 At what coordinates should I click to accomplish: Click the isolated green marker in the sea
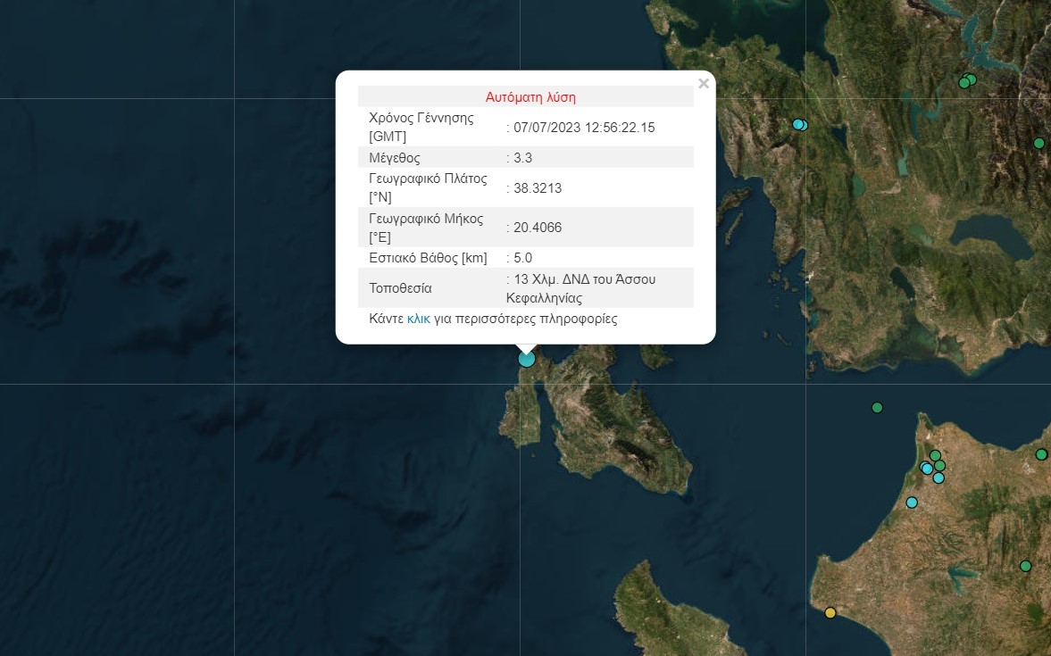877,408
